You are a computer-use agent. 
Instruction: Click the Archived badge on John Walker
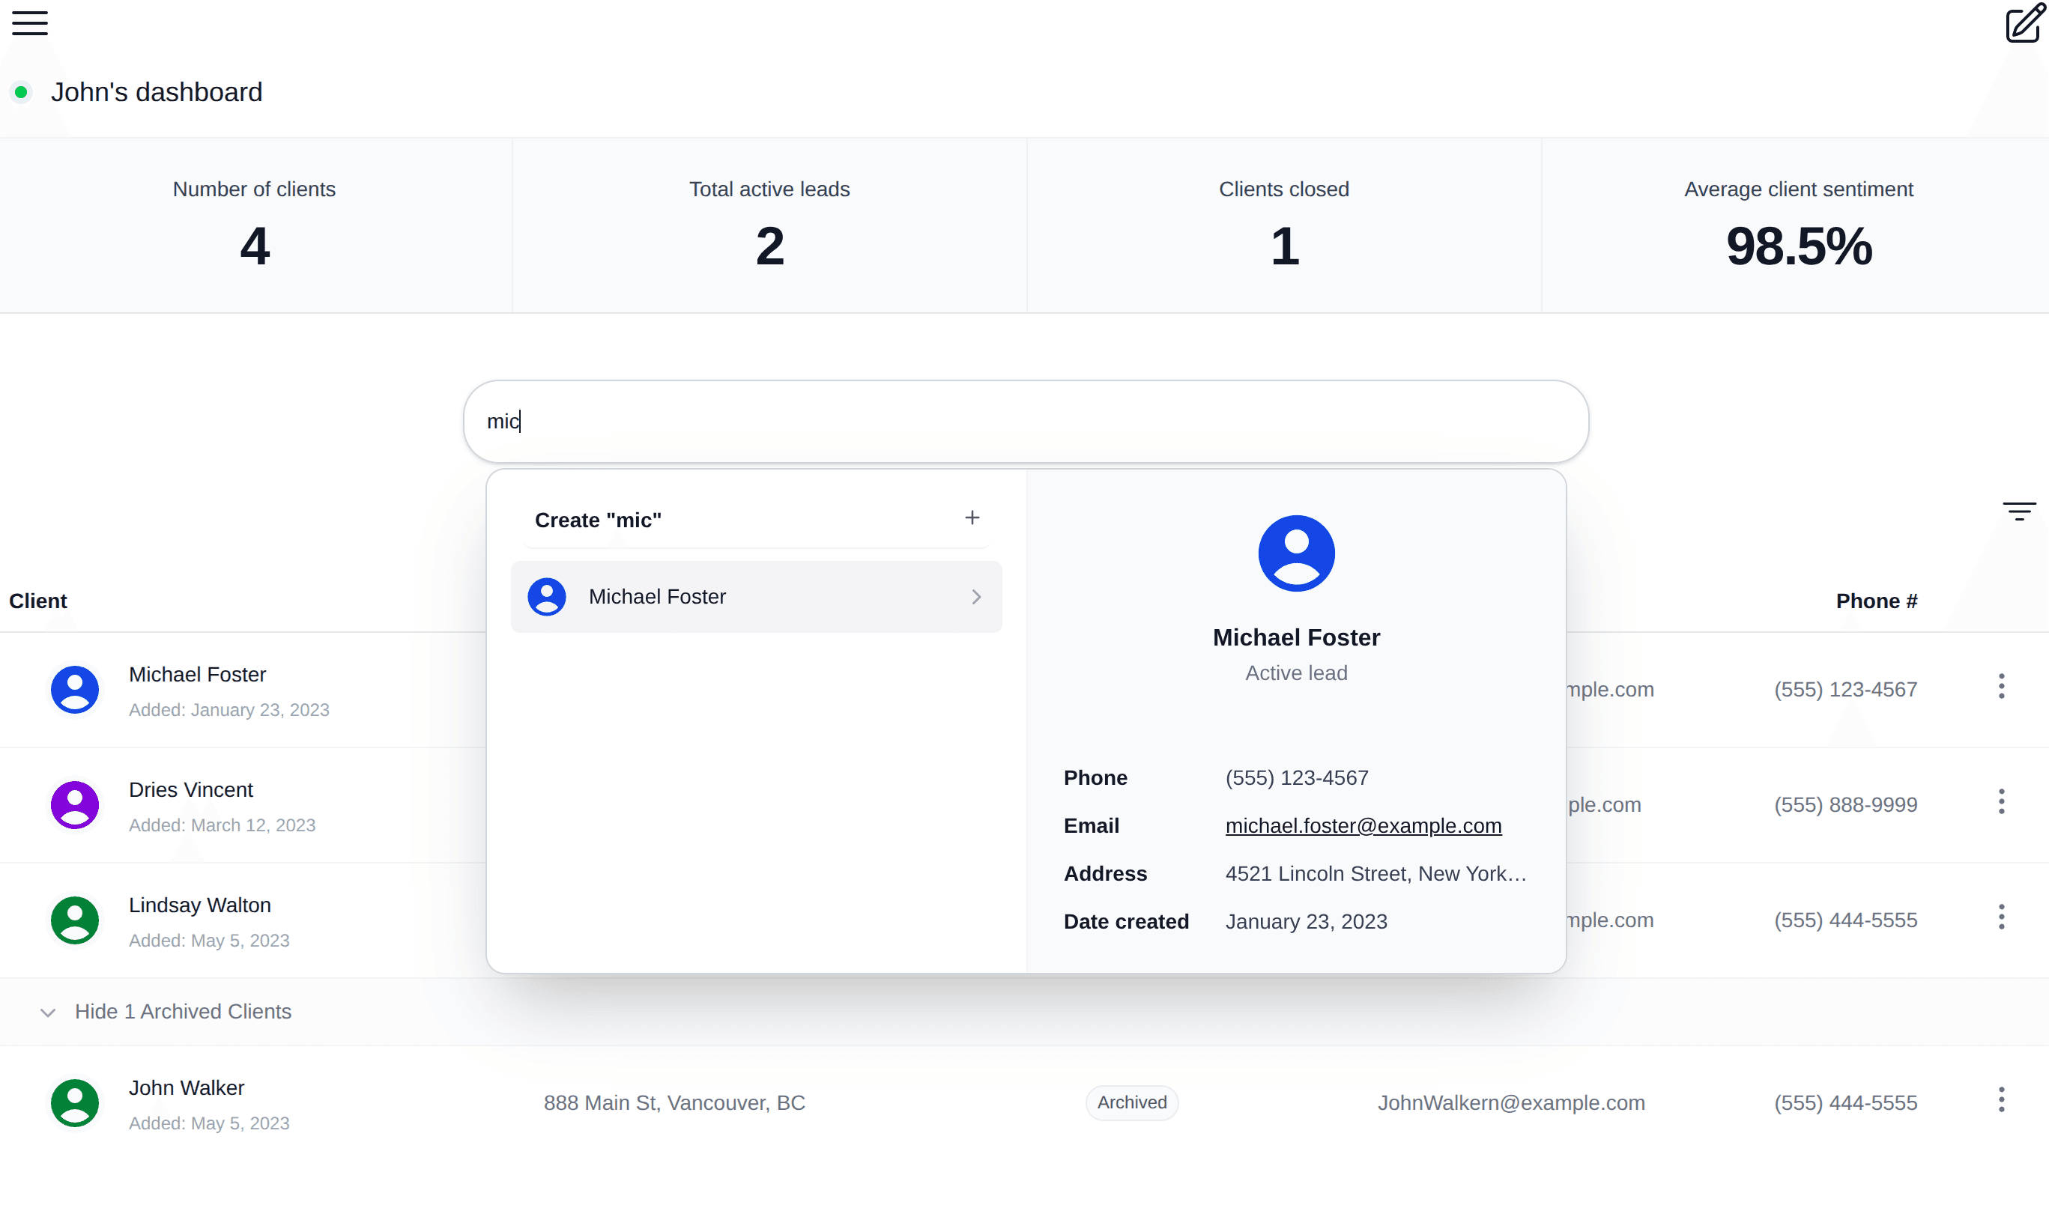click(x=1131, y=1103)
